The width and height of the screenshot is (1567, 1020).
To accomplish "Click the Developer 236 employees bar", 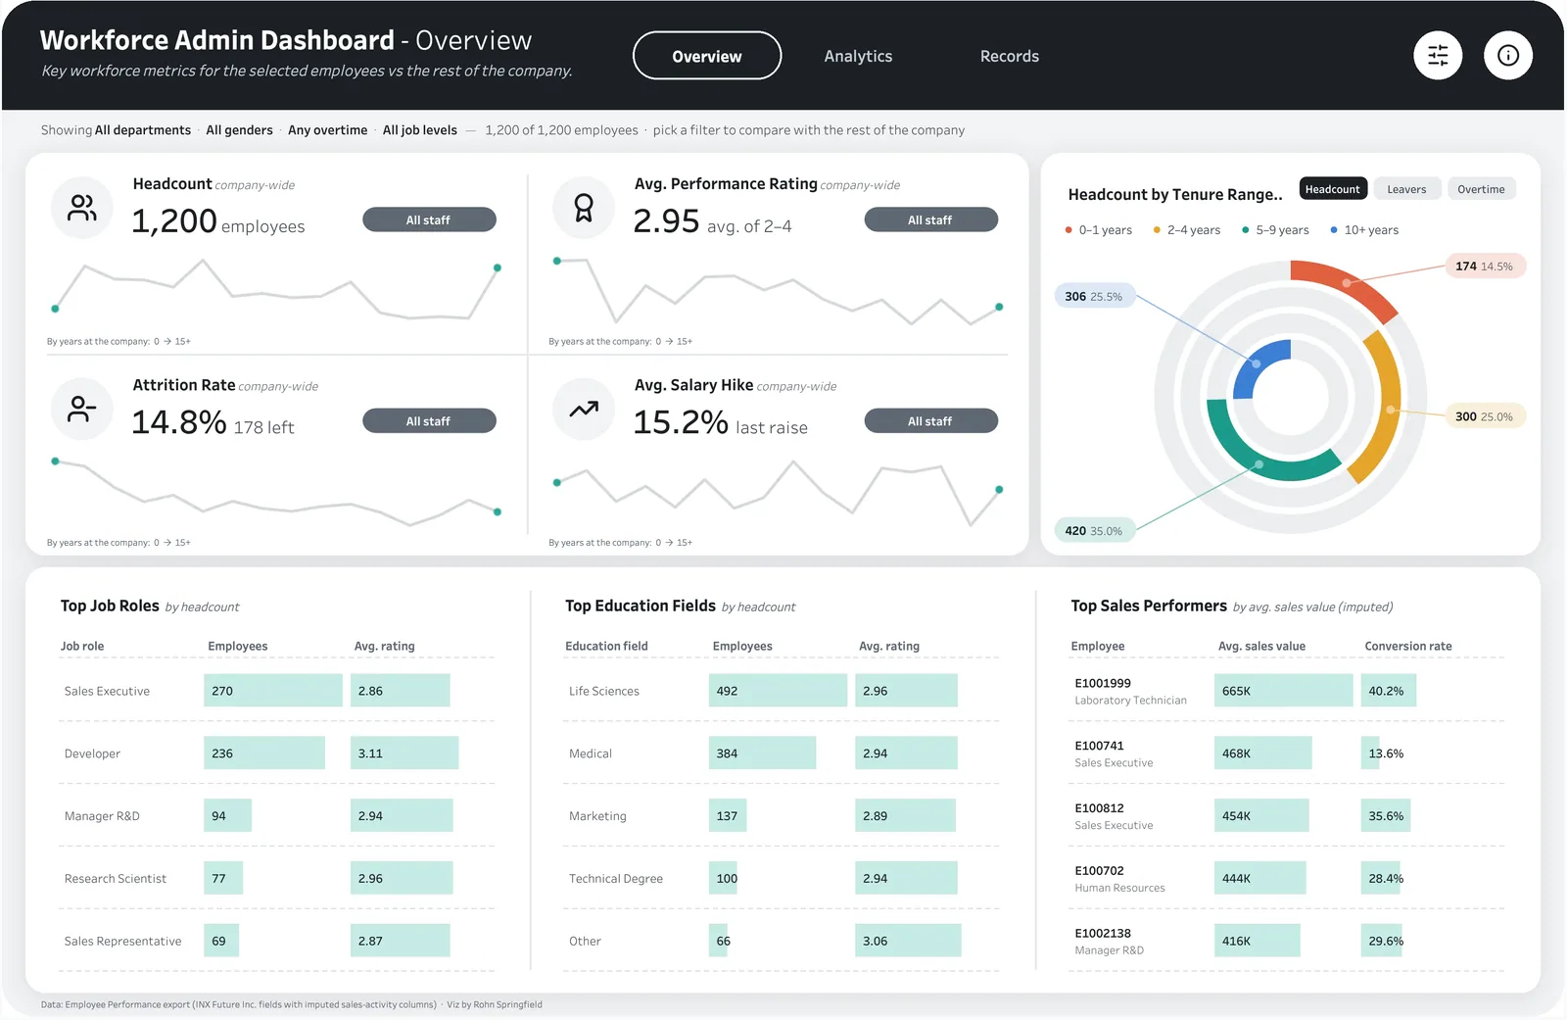I will pos(264,753).
